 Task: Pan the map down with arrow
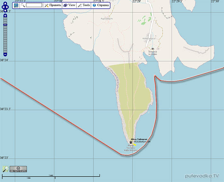coord(5,11)
